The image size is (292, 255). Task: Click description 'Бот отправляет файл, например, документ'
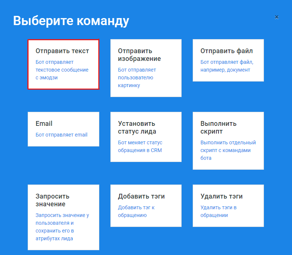(227, 66)
